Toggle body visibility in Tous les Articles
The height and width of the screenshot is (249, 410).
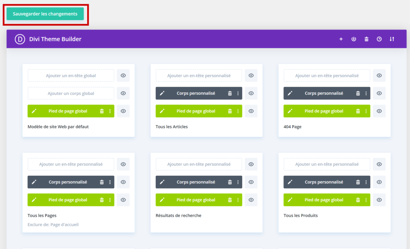[251, 93]
